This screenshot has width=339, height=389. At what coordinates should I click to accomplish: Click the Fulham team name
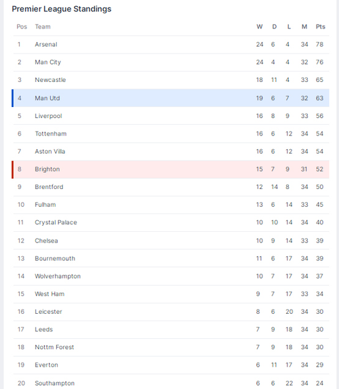click(45, 205)
